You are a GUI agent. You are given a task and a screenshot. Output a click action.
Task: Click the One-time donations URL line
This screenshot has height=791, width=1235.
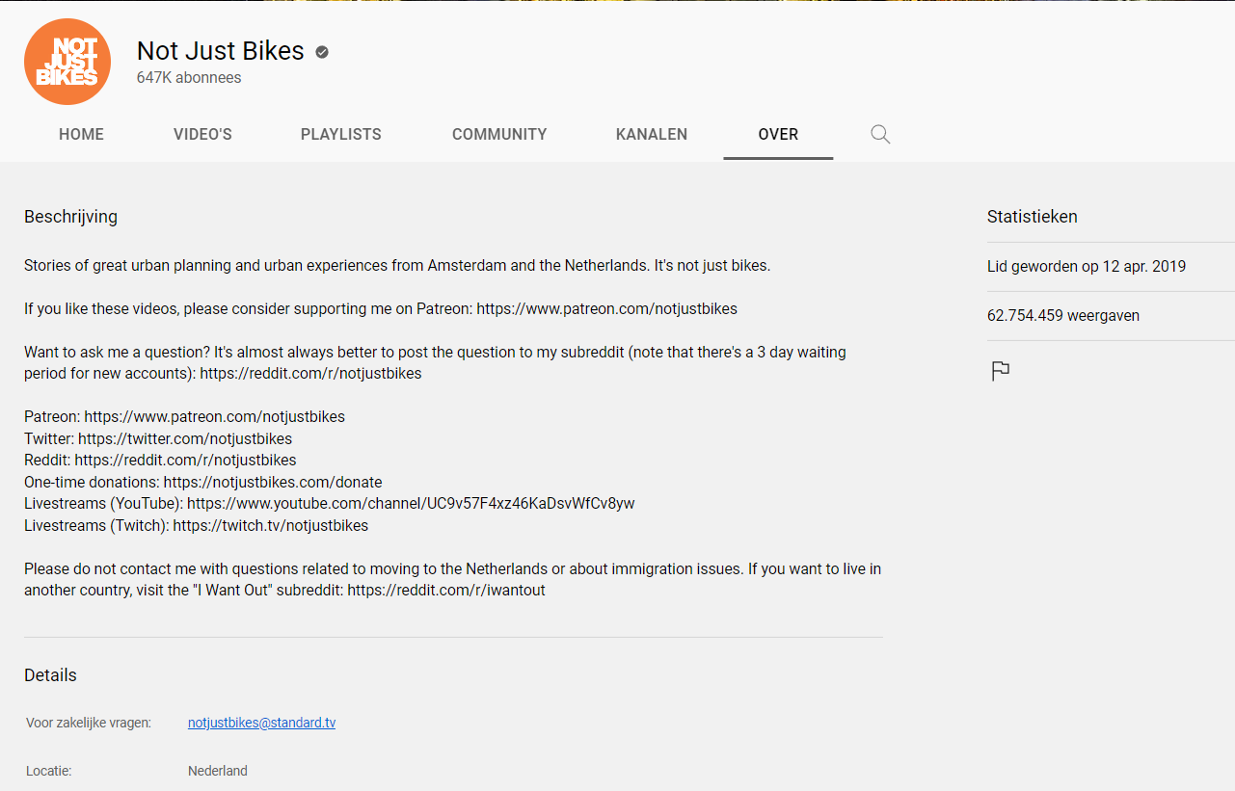(203, 483)
